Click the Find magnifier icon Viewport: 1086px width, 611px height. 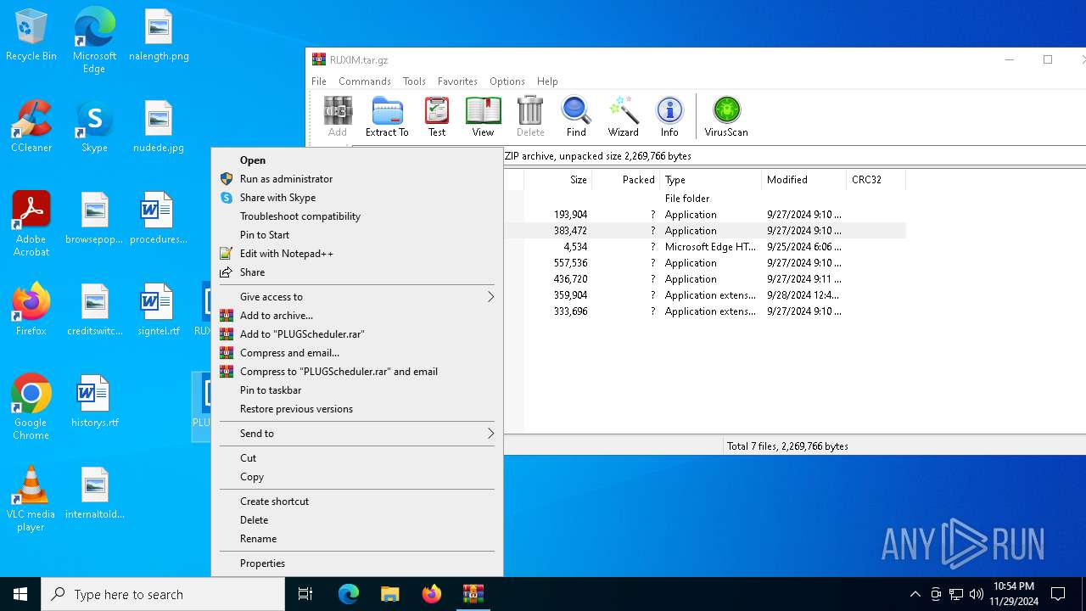pyautogui.click(x=576, y=117)
